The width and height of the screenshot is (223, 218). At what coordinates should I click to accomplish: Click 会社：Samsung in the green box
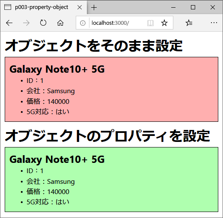(x=51, y=181)
